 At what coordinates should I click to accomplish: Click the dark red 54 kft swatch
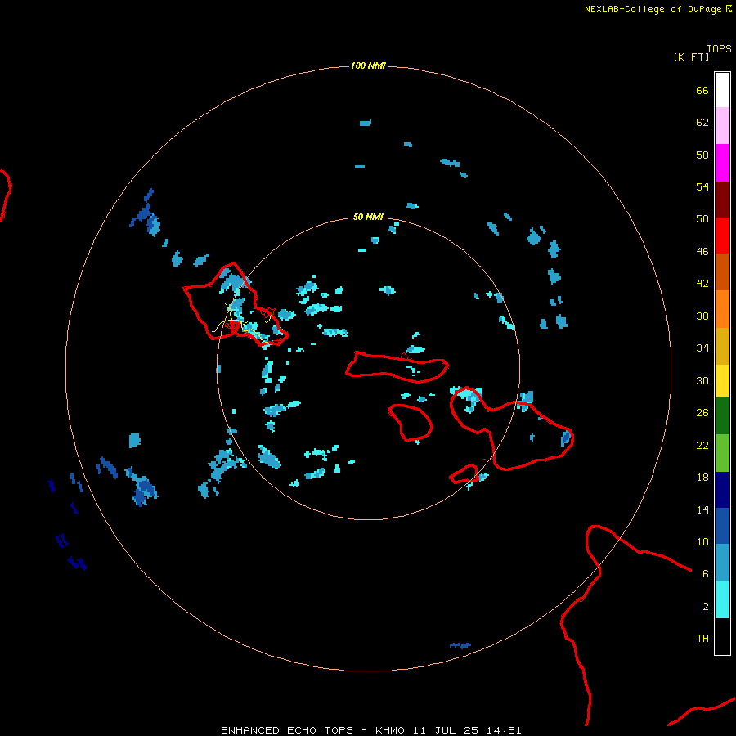[x=722, y=200]
